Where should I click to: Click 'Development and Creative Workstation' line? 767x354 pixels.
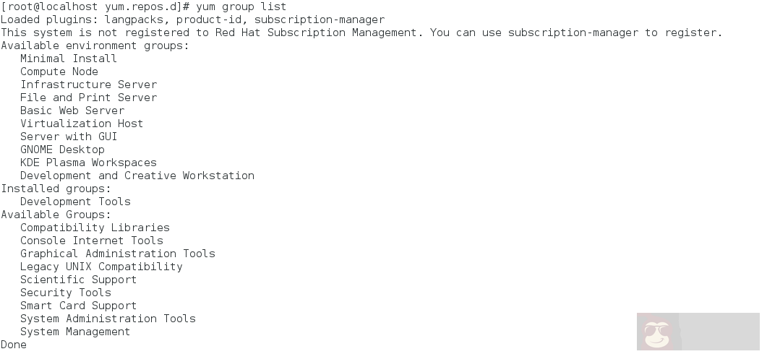pyautogui.click(x=137, y=176)
